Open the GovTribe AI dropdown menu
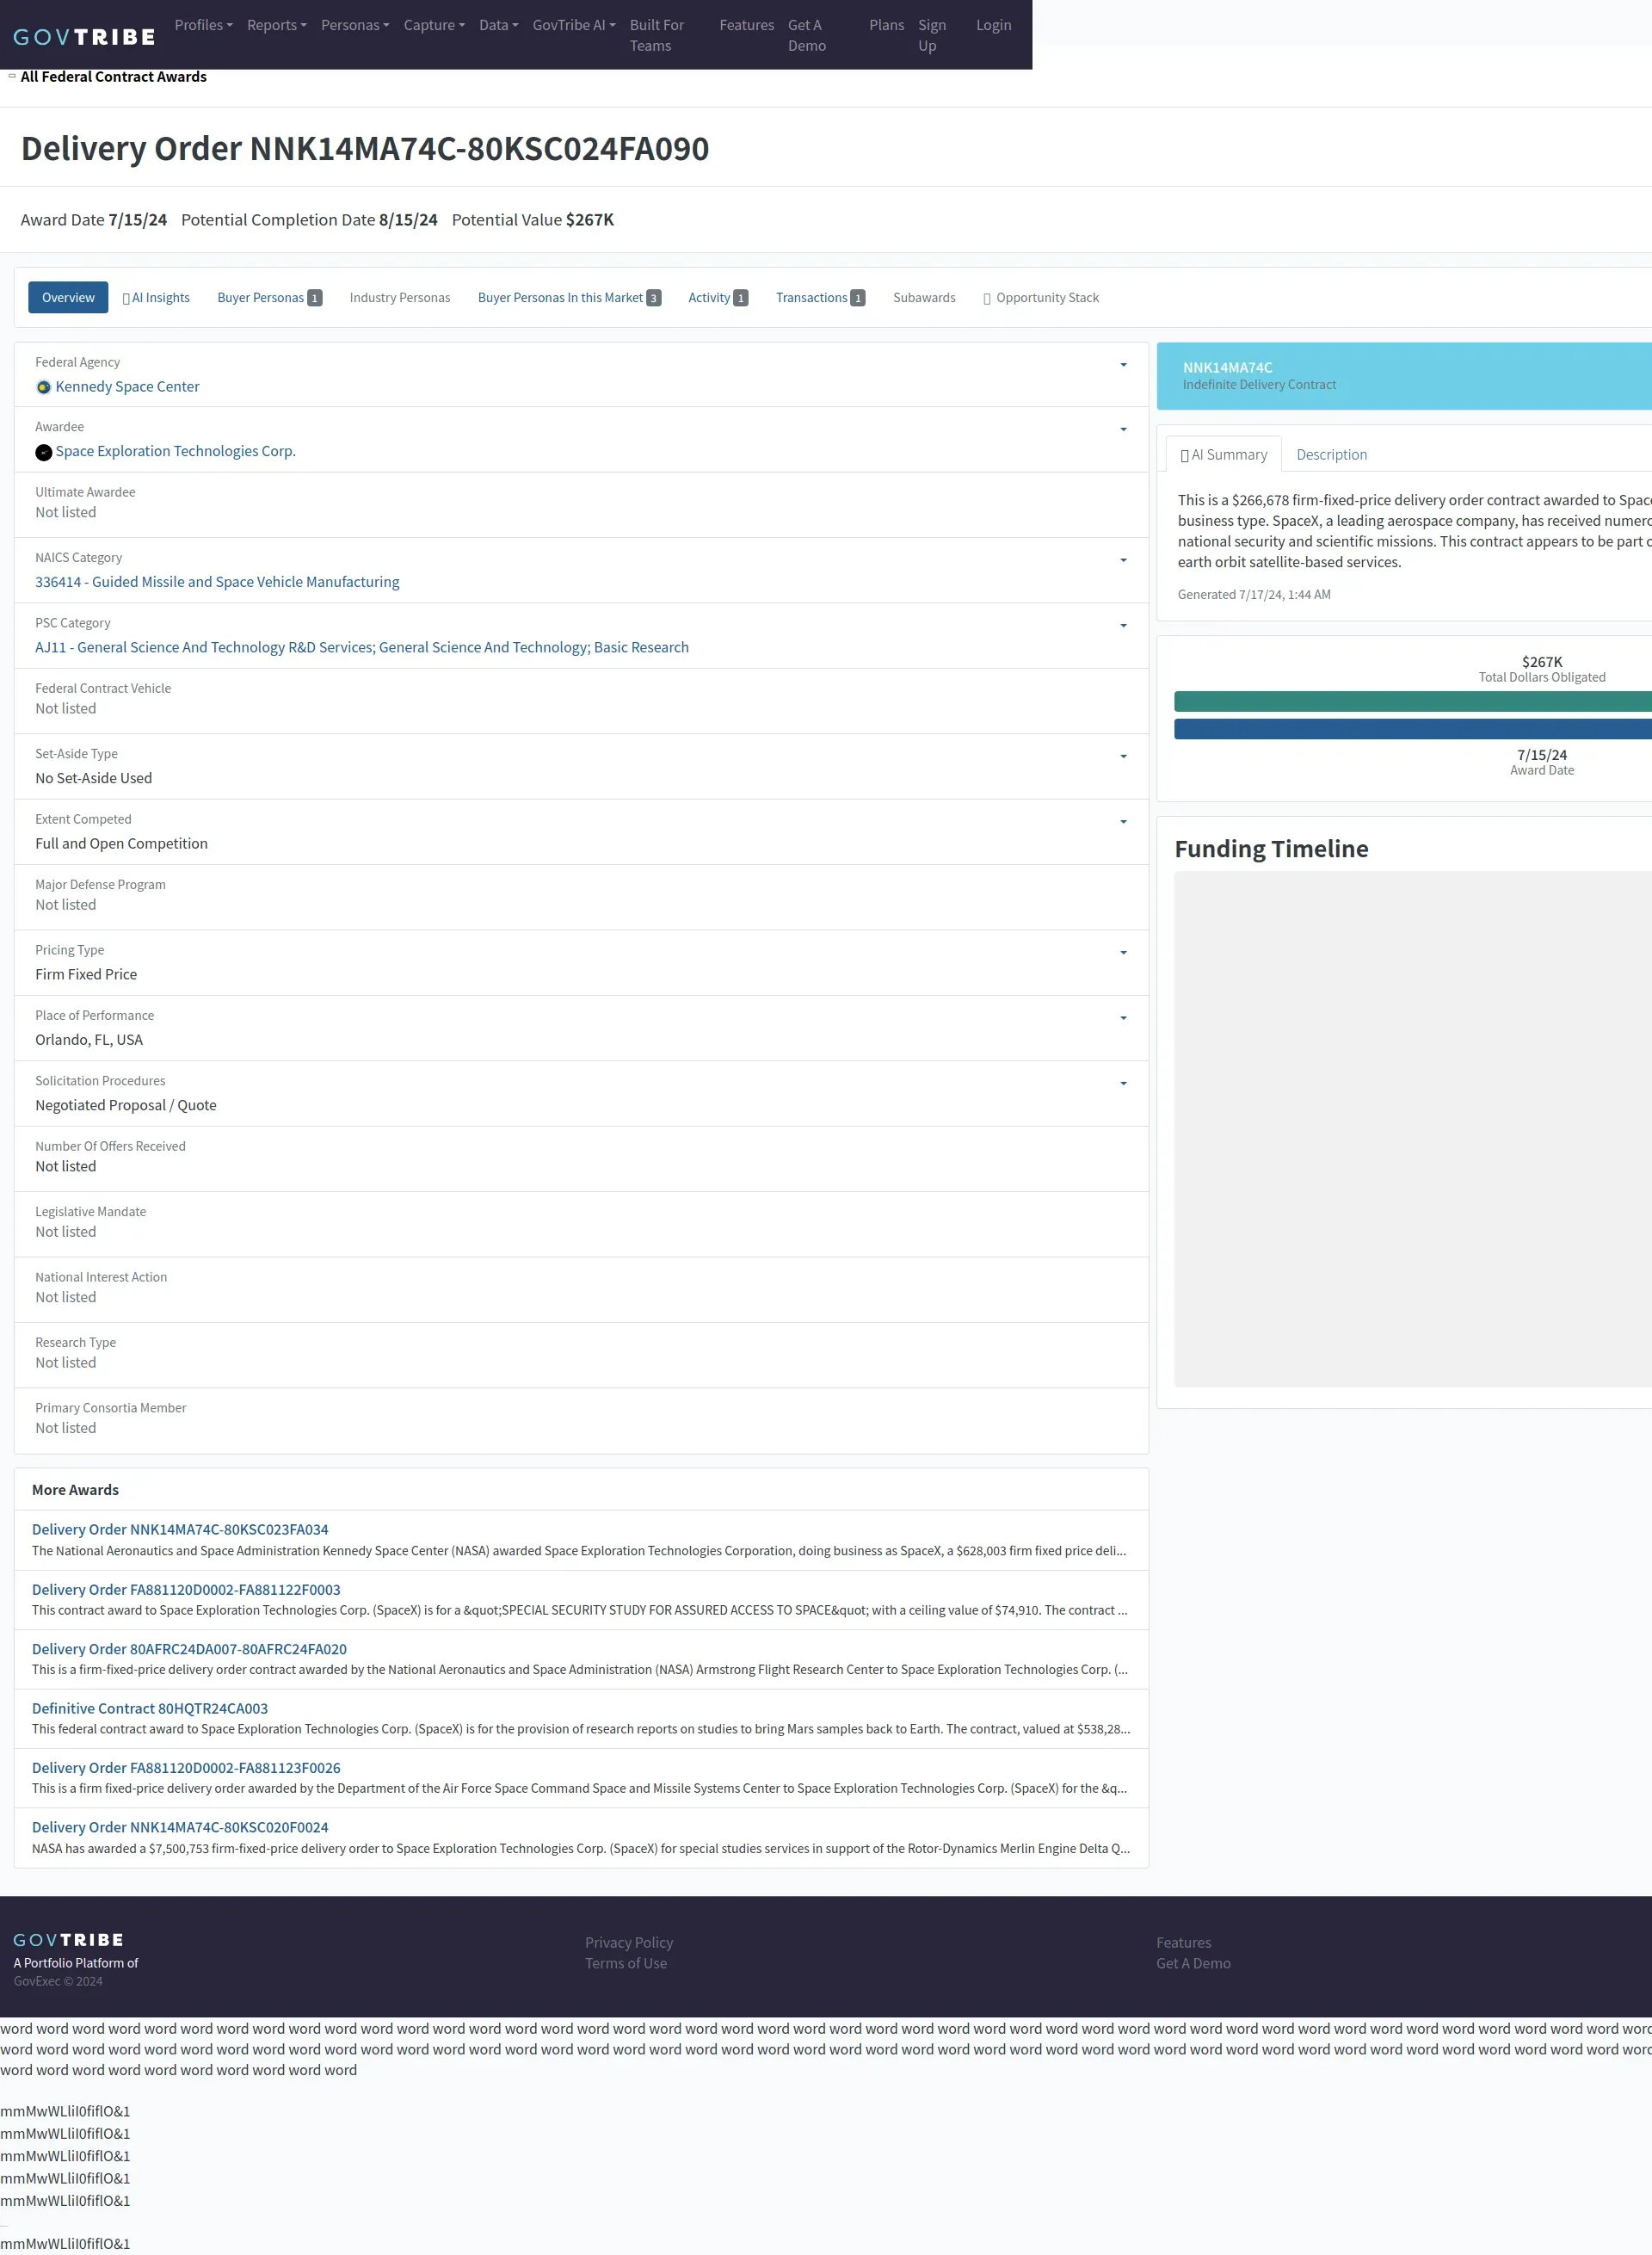This screenshot has height=2255, width=1652. (574, 25)
